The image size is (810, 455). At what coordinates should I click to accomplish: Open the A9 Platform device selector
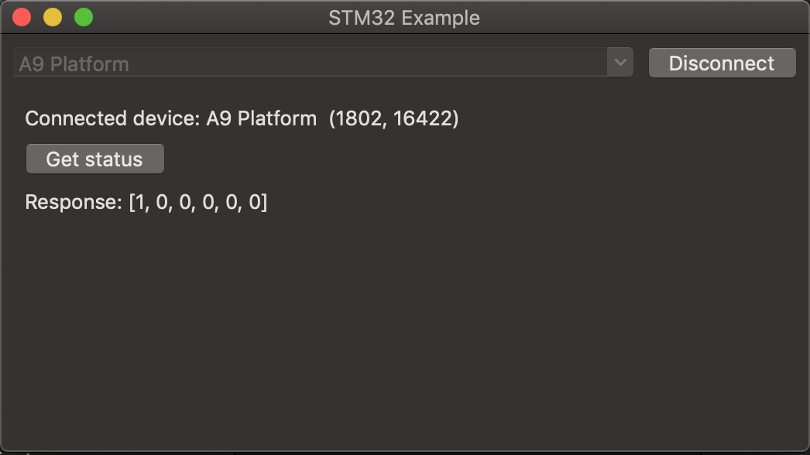point(310,62)
